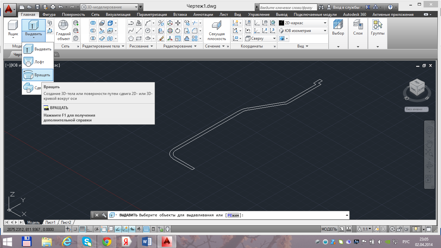Click the Print (plot) icon in quick access toolbar
441x248 pixels.
53,7
